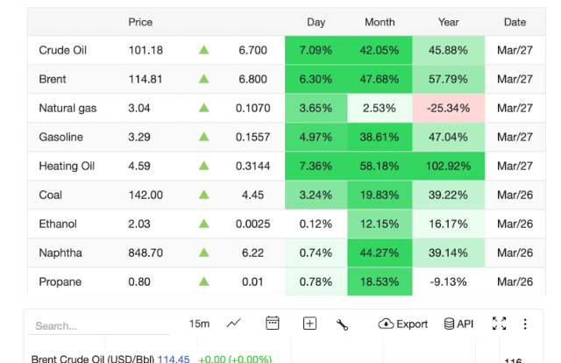The width and height of the screenshot is (561, 363).
Task: Click Natural gas red yearly change cell
Action: [x=448, y=108]
